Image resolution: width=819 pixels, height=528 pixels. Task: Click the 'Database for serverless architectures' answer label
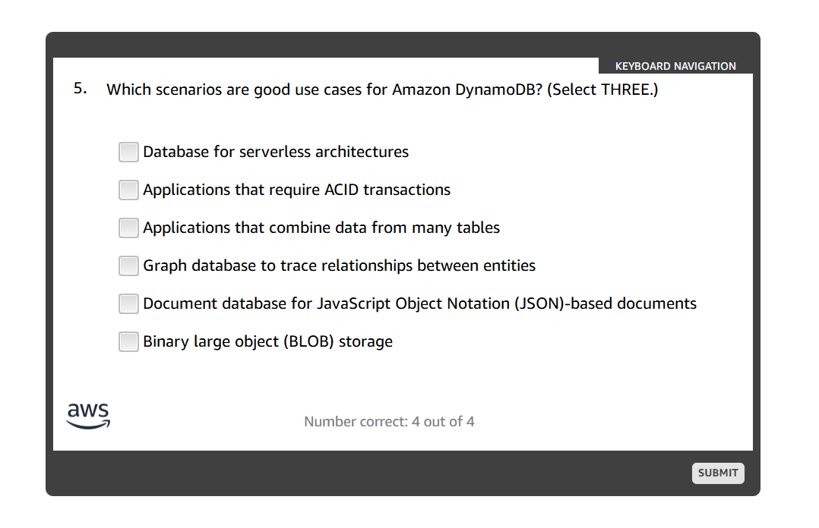tap(275, 152)
